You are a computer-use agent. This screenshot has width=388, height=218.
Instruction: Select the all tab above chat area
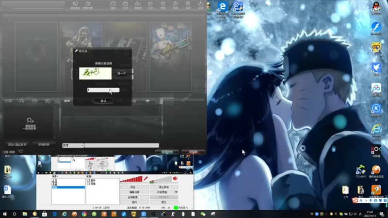tap(67, 101)
